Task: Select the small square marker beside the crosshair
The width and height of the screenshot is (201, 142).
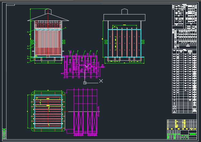Action: 85,83
